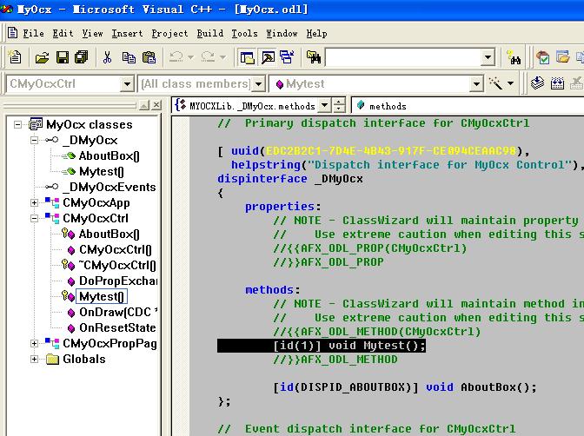Click the Paste clipboard icon

point(149,57)
